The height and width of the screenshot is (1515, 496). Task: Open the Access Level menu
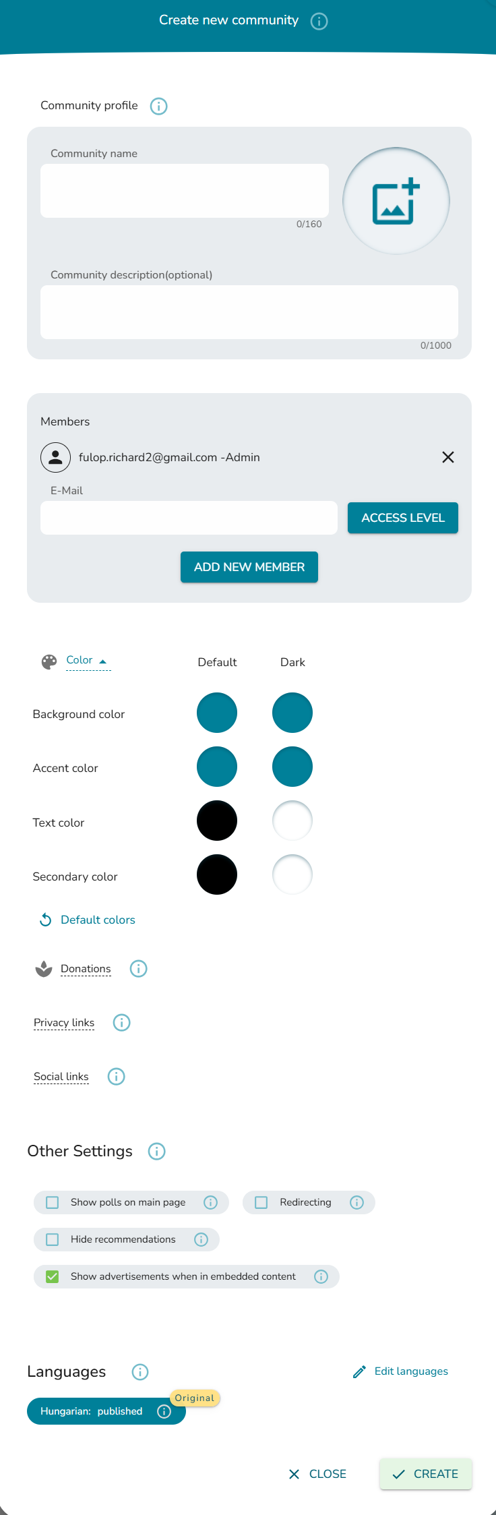(x=402, y=518)
